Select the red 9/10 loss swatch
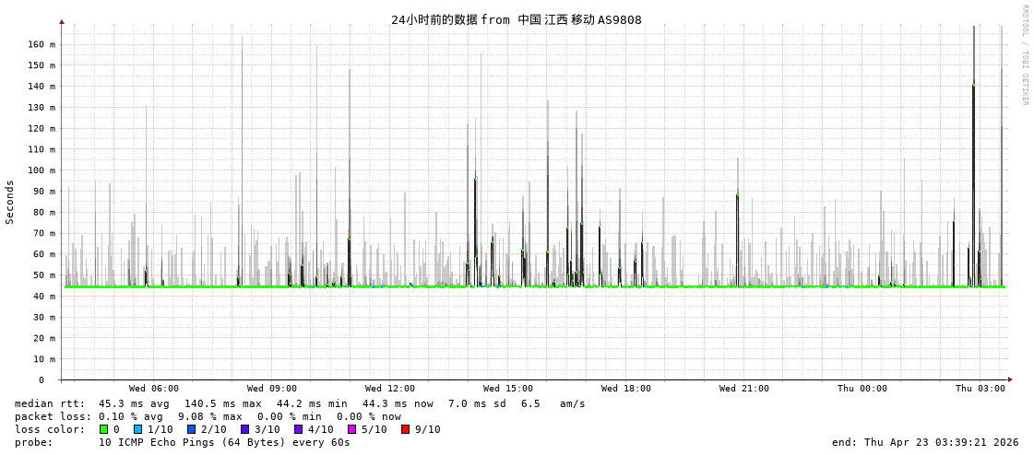Viewport: 1034px width, 455px height. tap(405, 429)
